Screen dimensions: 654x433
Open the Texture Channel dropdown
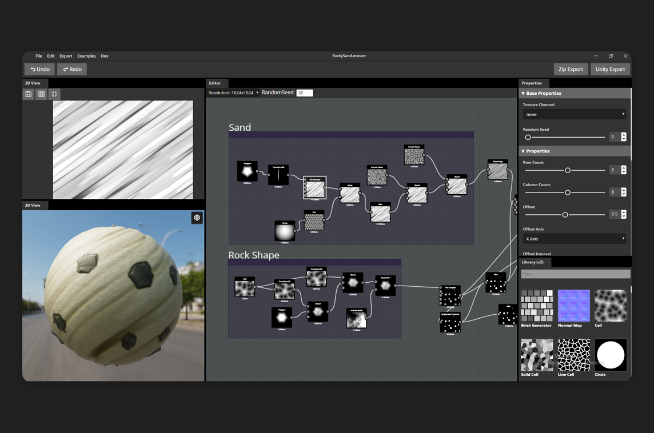click(575, 114)
